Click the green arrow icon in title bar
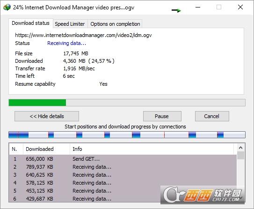Viewport: 254px width, 209px height. [176, 11]
